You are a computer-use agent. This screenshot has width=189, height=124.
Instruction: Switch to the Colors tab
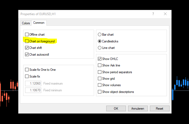26,23
